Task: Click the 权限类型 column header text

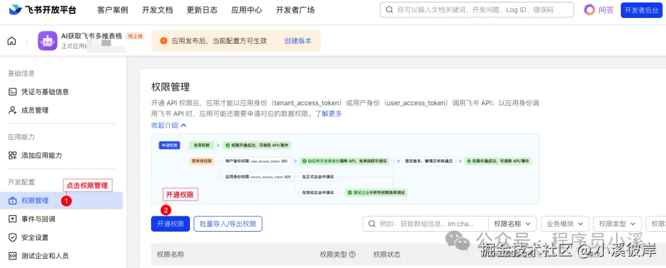Action: [x=334, y=254]
